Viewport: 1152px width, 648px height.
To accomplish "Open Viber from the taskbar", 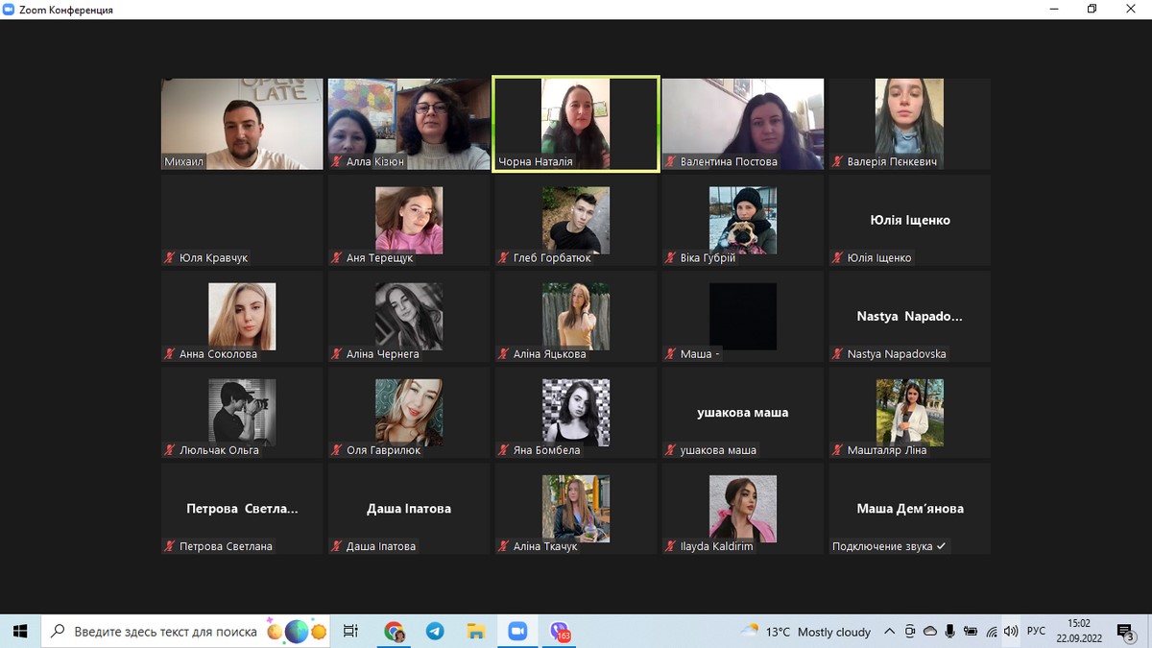I will pos(560,631).
